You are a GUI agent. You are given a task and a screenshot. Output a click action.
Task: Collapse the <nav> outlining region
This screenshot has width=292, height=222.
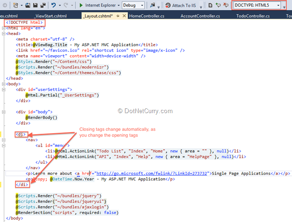[4, 140]
